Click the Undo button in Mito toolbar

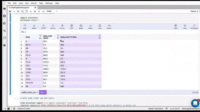25,27
